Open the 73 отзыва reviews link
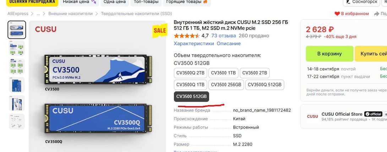This screenshot has width=387, height=152. point(224,36)
